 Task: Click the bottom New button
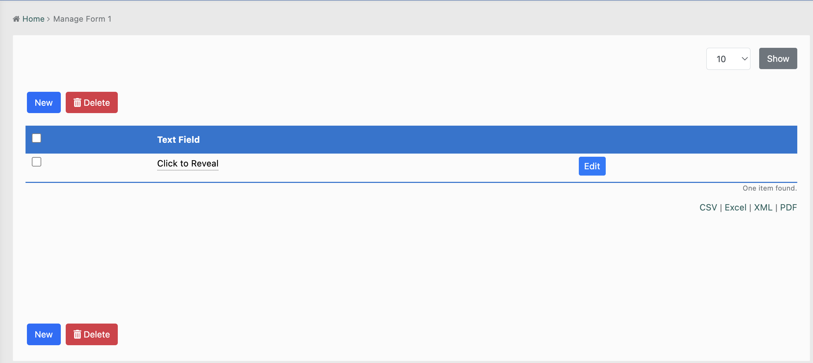pos(44,334)
